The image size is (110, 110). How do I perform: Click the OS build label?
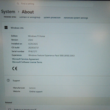coord(15,48)
